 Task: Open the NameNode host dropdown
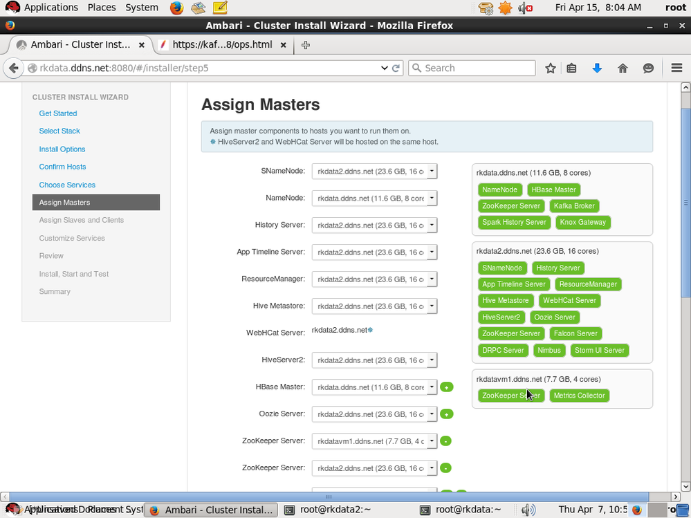(x=375, y=198)
